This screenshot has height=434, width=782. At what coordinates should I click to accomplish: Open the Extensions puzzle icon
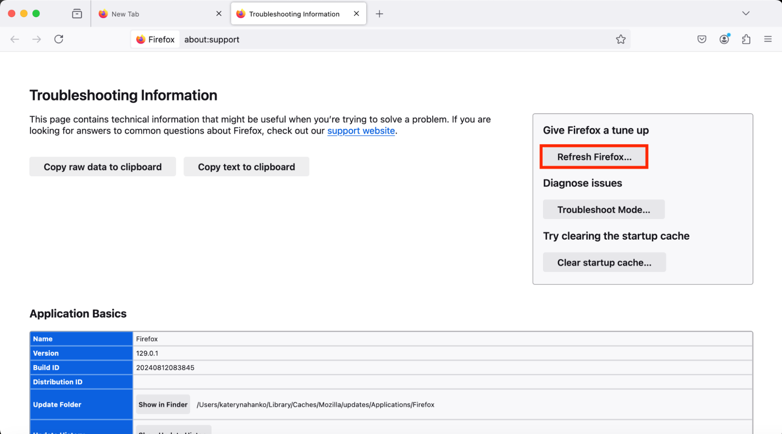click(x=746, y=39)
